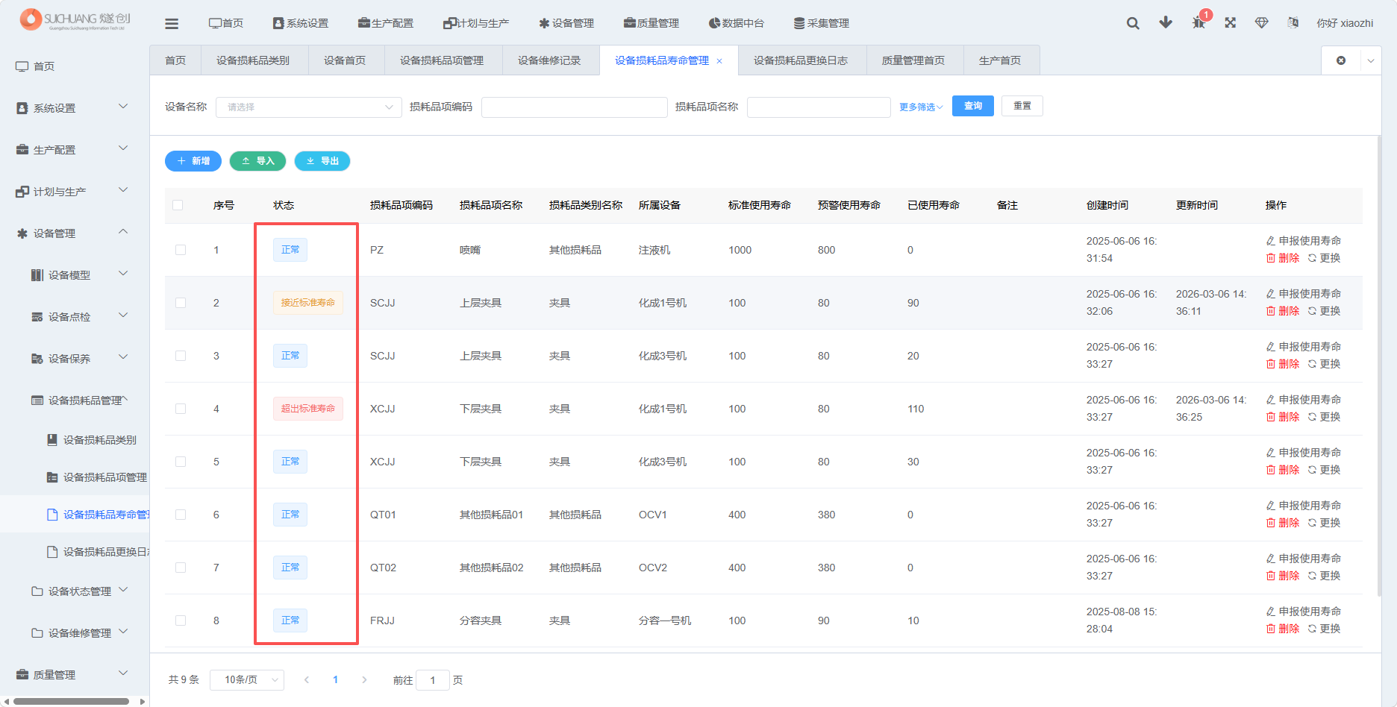Switch to the 质量管理首页 tab
This screenshot has width=1397, height=707.
[x=913, y=60]
